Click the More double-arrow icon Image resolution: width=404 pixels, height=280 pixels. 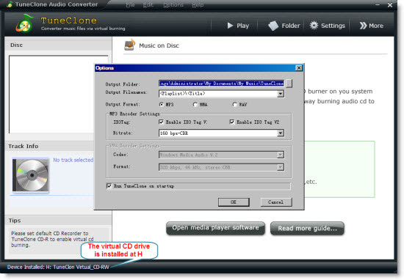click(x=363, y=26)
